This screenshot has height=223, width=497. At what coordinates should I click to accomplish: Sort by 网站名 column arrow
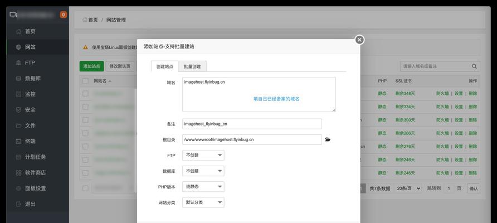[110, 81]
